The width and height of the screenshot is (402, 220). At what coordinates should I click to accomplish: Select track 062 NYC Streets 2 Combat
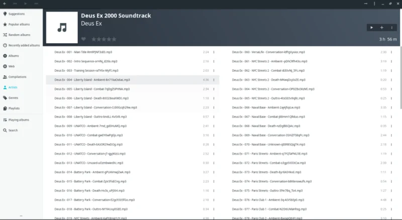point(310,70)
